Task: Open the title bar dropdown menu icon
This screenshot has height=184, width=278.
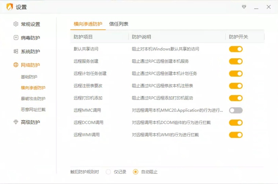Action: click(244, 7)
